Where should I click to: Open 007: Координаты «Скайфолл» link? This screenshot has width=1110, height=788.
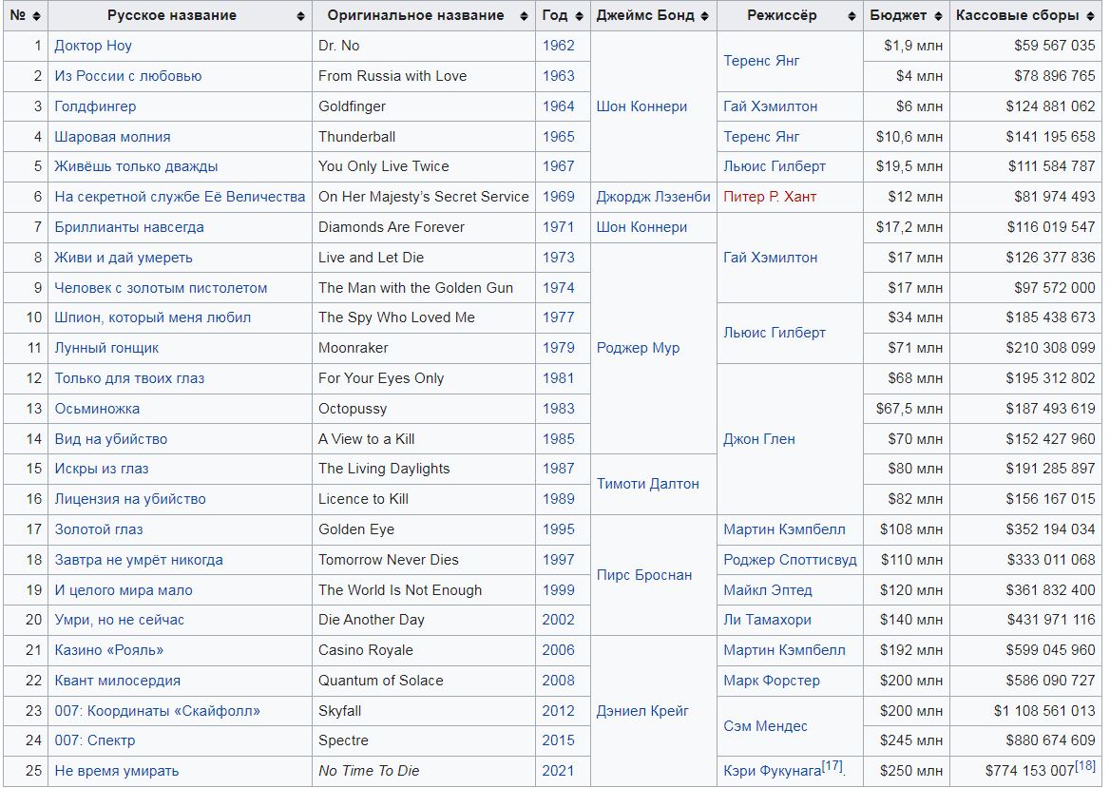point(157,711)
